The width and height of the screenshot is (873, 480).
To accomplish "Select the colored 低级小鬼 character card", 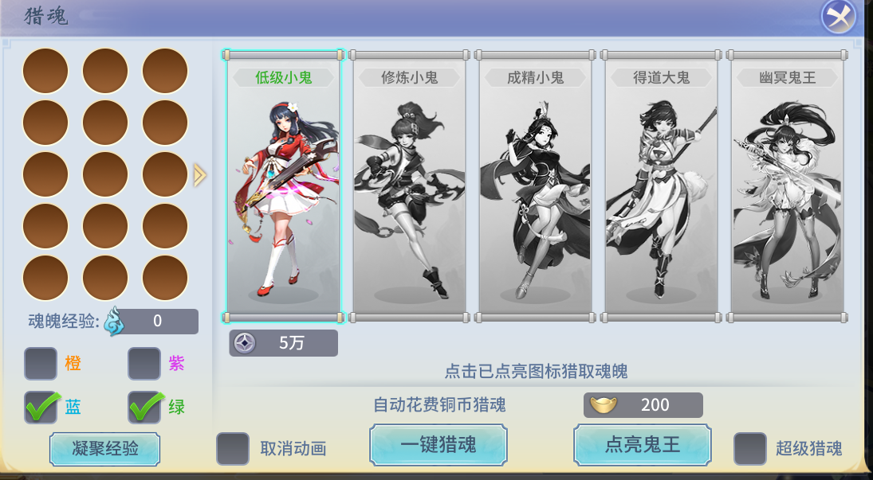I will [283, 186].
